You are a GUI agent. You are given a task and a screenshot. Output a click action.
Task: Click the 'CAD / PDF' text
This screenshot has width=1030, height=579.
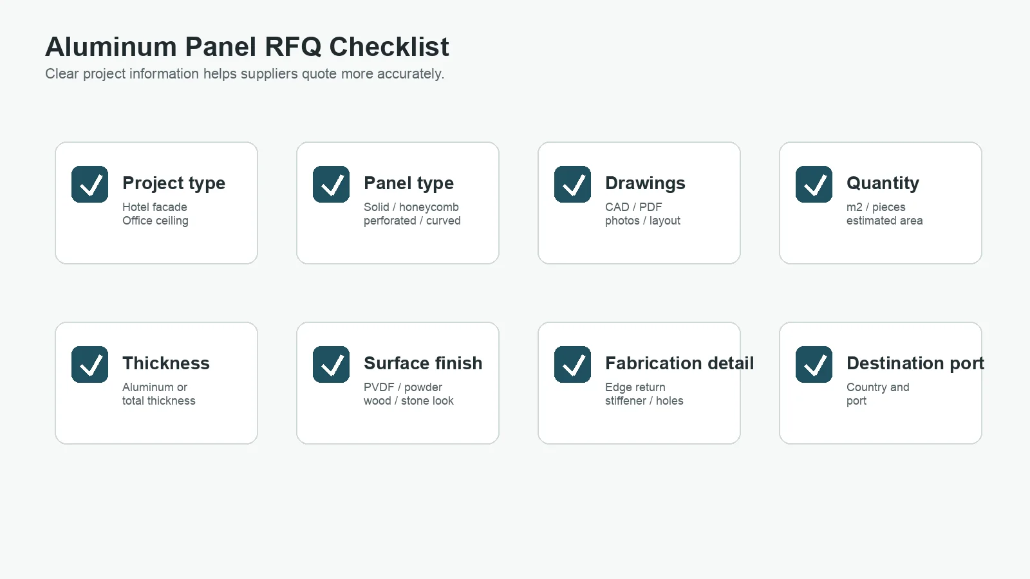coord(633,207)
